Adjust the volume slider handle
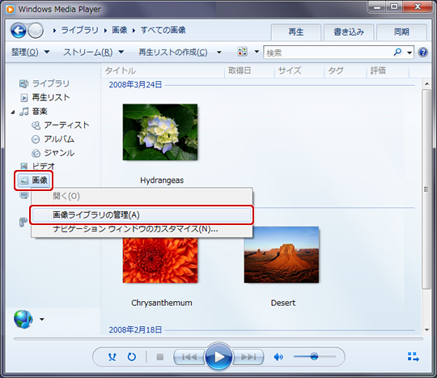 tap(314, 356)
